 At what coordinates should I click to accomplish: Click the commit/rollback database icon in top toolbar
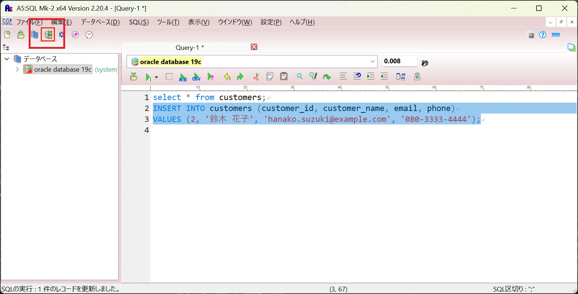pos(48,35)
